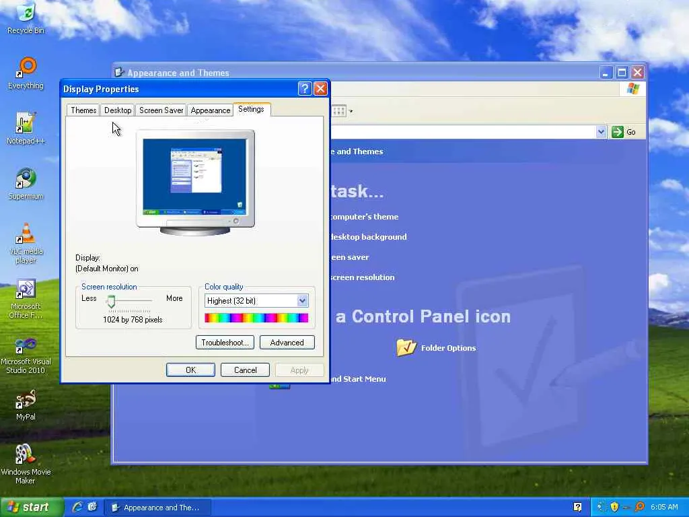Click the 6:05 AM taskbar clock
The width and height of the screenshot is (689, 517).
664,508
